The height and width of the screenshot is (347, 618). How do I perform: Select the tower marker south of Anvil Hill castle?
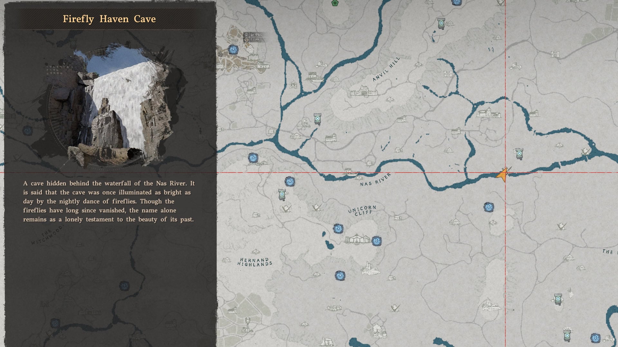[x=318, y=119]
